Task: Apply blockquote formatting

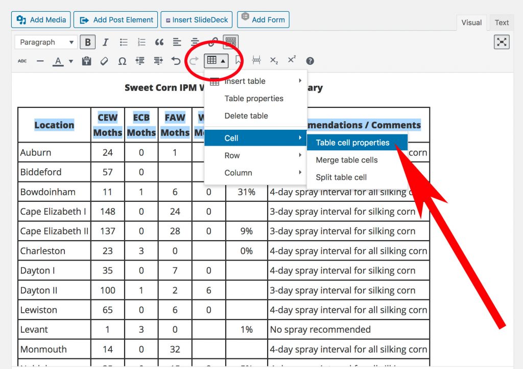Action: pos(159,42)
